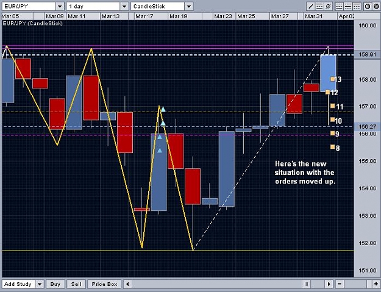The height and width of the screenshot is (292, 381).
Task: Click the CandleStick chart type field
Action: coord(158,6)
